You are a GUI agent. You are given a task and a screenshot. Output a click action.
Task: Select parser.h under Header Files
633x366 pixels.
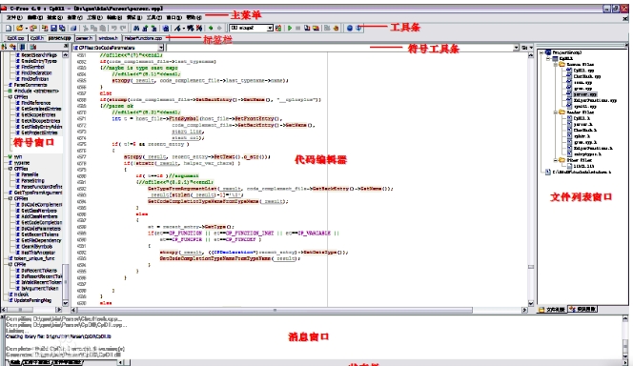click(x=582, y=124)
